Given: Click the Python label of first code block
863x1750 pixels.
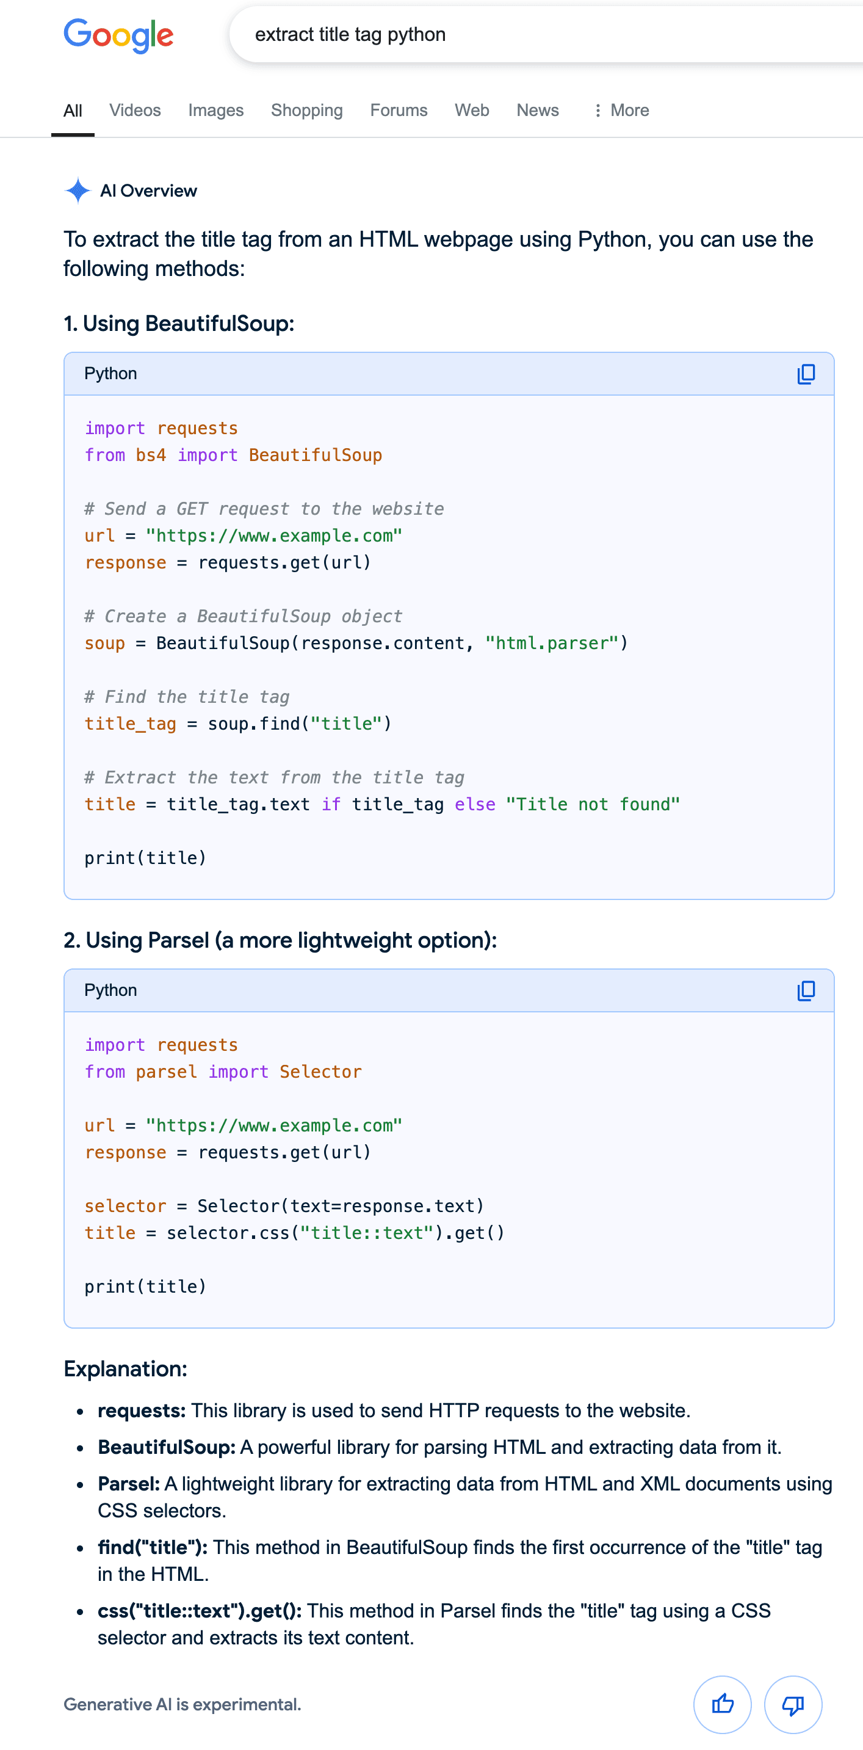Looking at the screenshot, I should tap(110, 374).
